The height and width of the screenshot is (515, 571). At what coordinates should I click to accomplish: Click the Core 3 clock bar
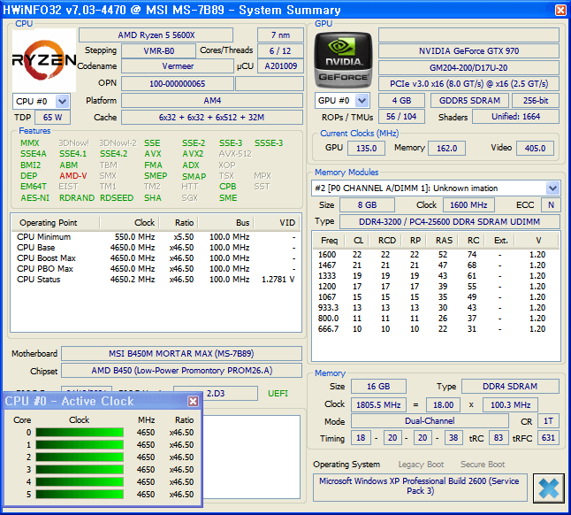pyautogui.click(x=80, y=470)
